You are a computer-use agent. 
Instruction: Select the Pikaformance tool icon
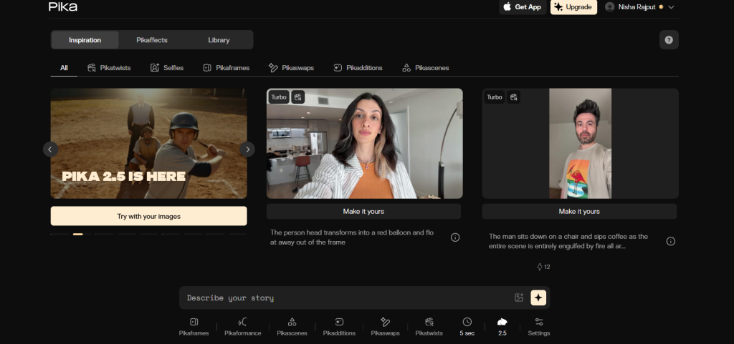[242, 322]
